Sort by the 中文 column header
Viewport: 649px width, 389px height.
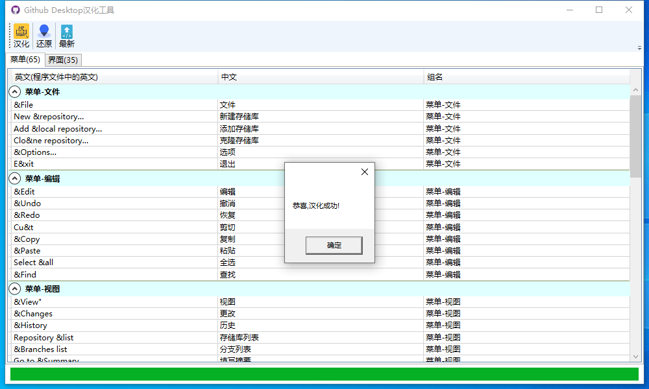point(321,77)
